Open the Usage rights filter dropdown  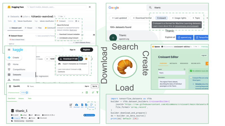tap(179, 18)
